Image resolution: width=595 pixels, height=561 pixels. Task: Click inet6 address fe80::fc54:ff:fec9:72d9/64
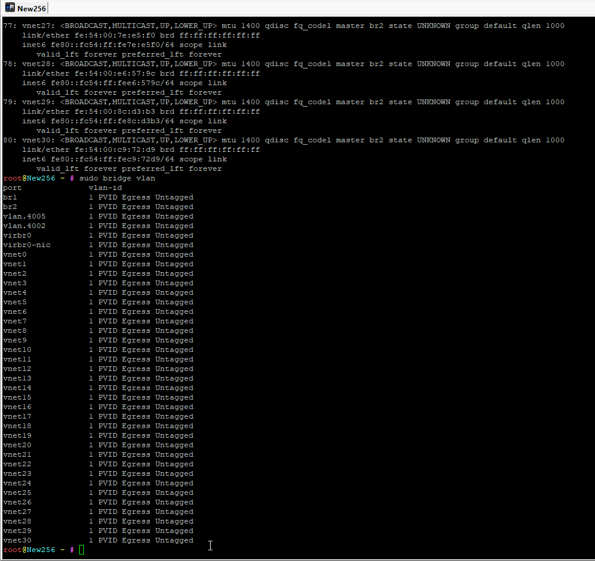point(112,159)
